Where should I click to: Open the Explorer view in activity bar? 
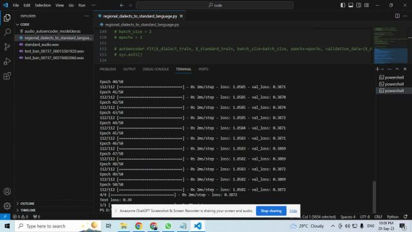(7, 17)
